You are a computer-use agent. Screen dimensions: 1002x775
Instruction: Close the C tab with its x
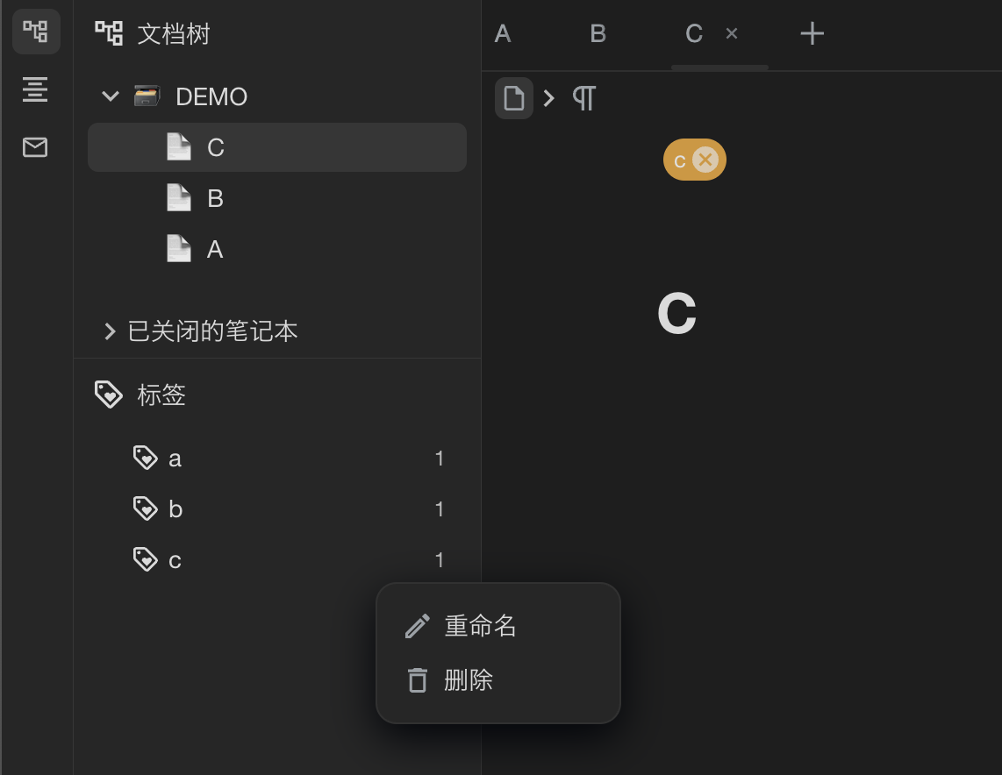(731, 33)
